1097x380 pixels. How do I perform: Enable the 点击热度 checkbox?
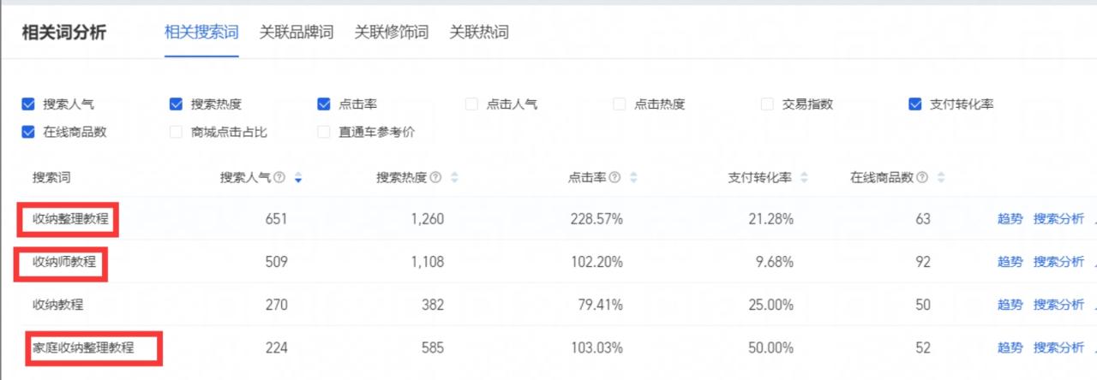pyautogui.click(x=620, y=104)
